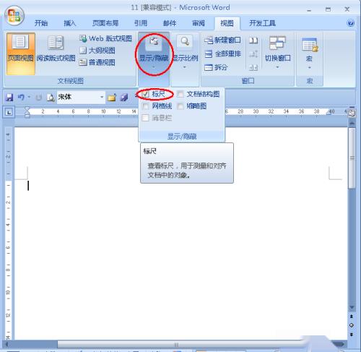Open the 页面布局 Page Layout tab

click(x=105, y=23)
